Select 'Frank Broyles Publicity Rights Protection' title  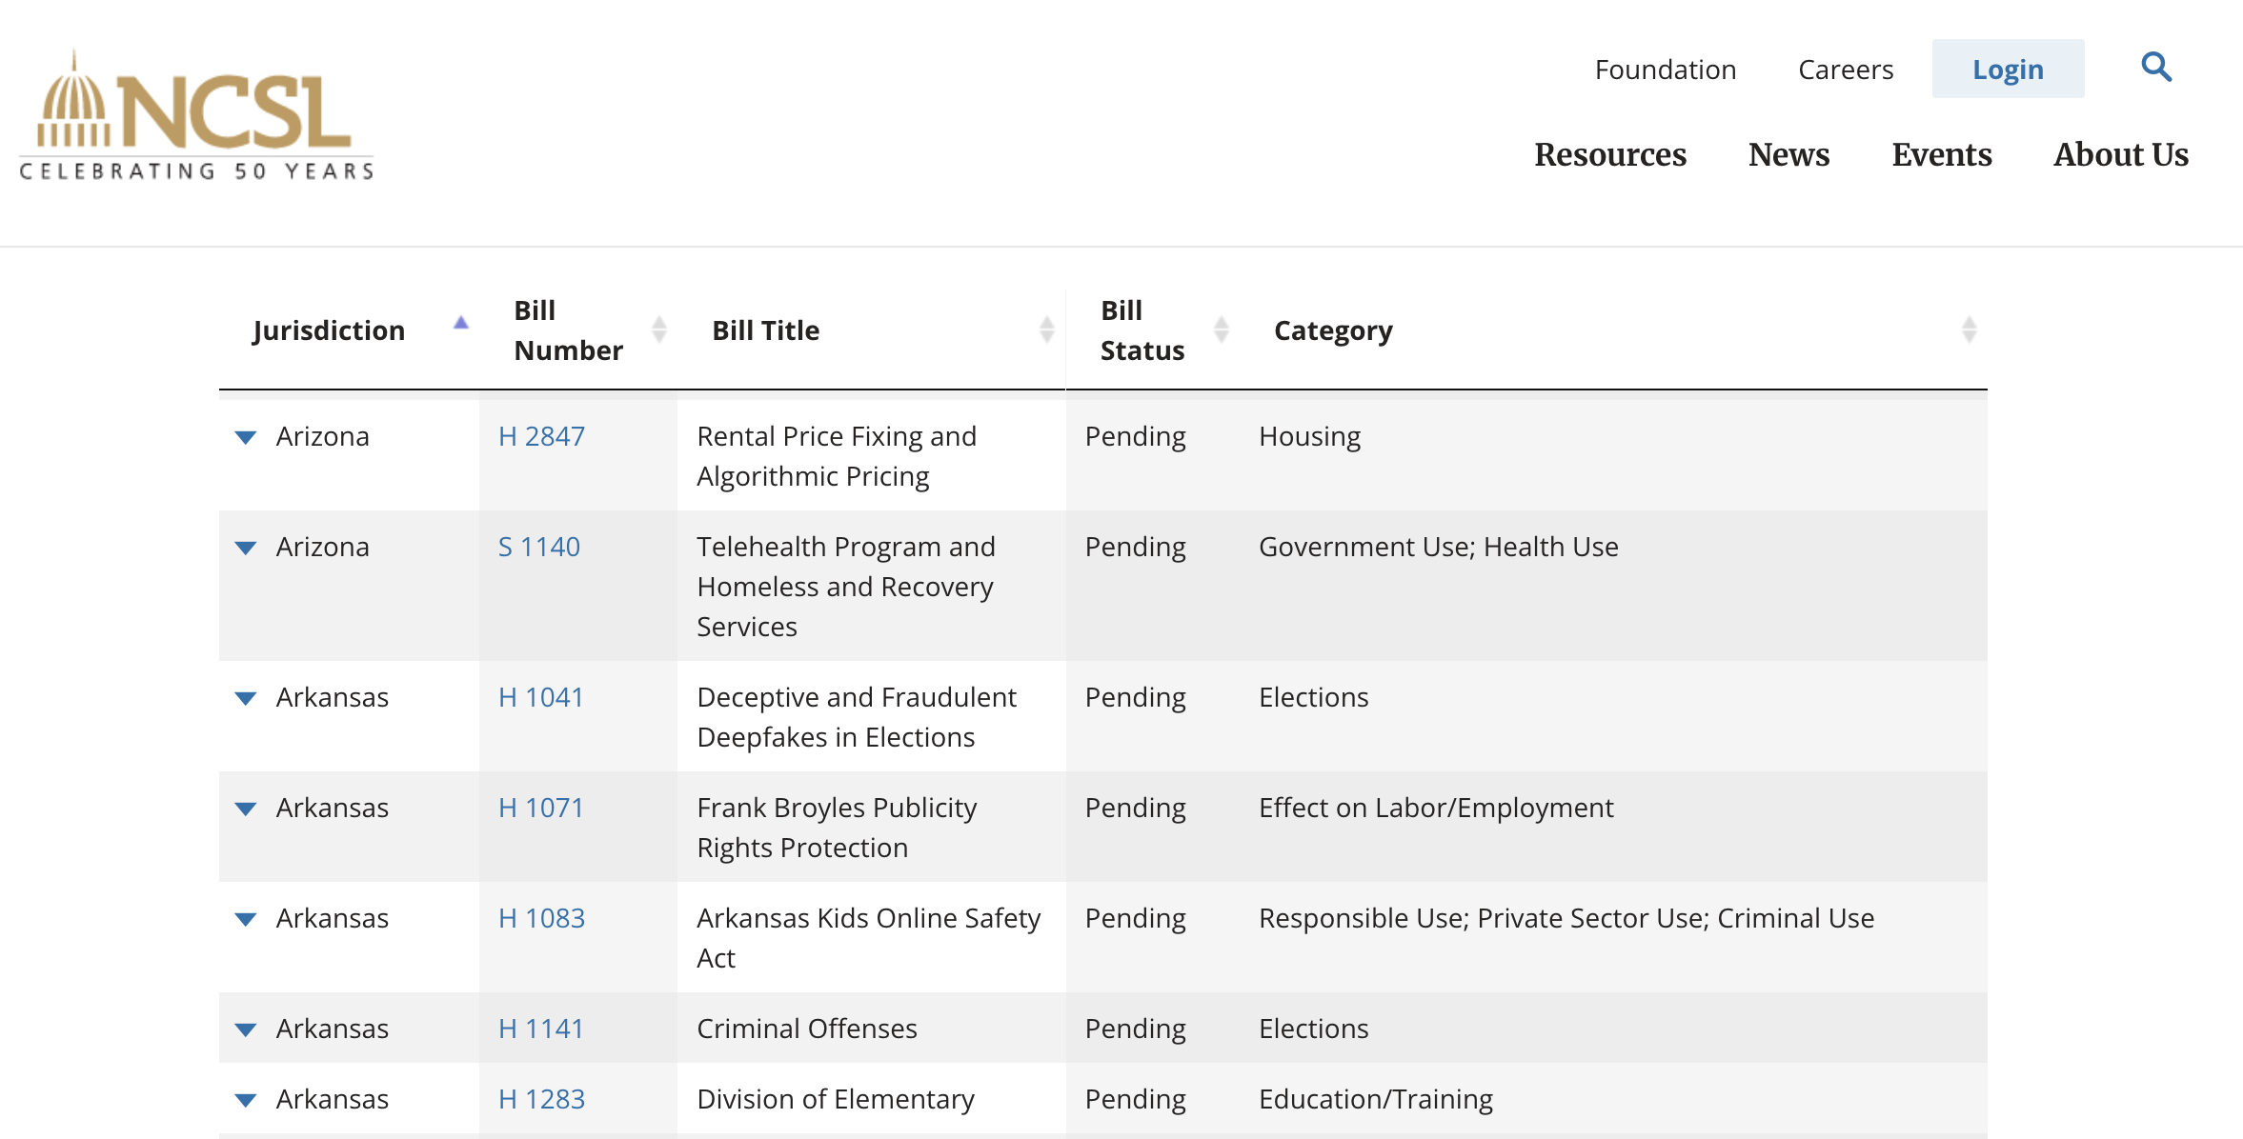click(x=837, y=828)
